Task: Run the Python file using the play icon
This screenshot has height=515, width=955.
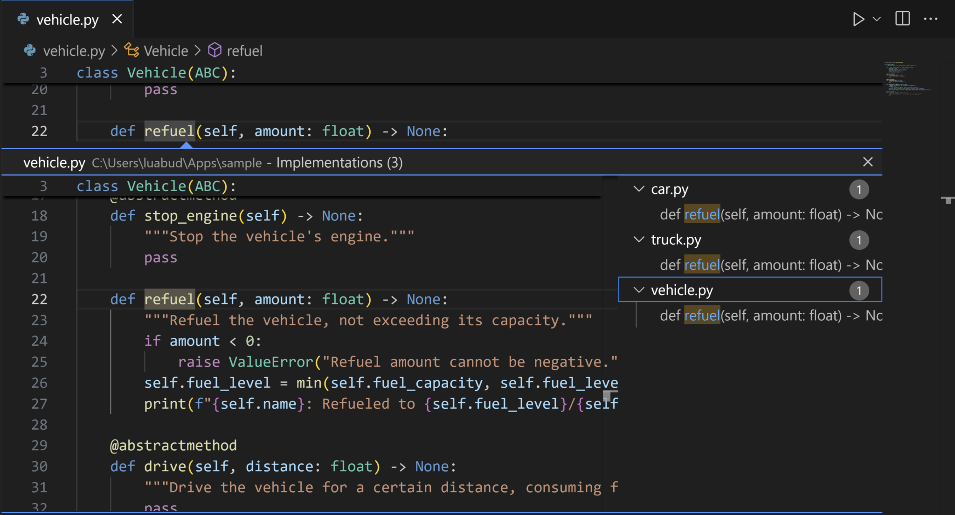Action: [858, 19]
